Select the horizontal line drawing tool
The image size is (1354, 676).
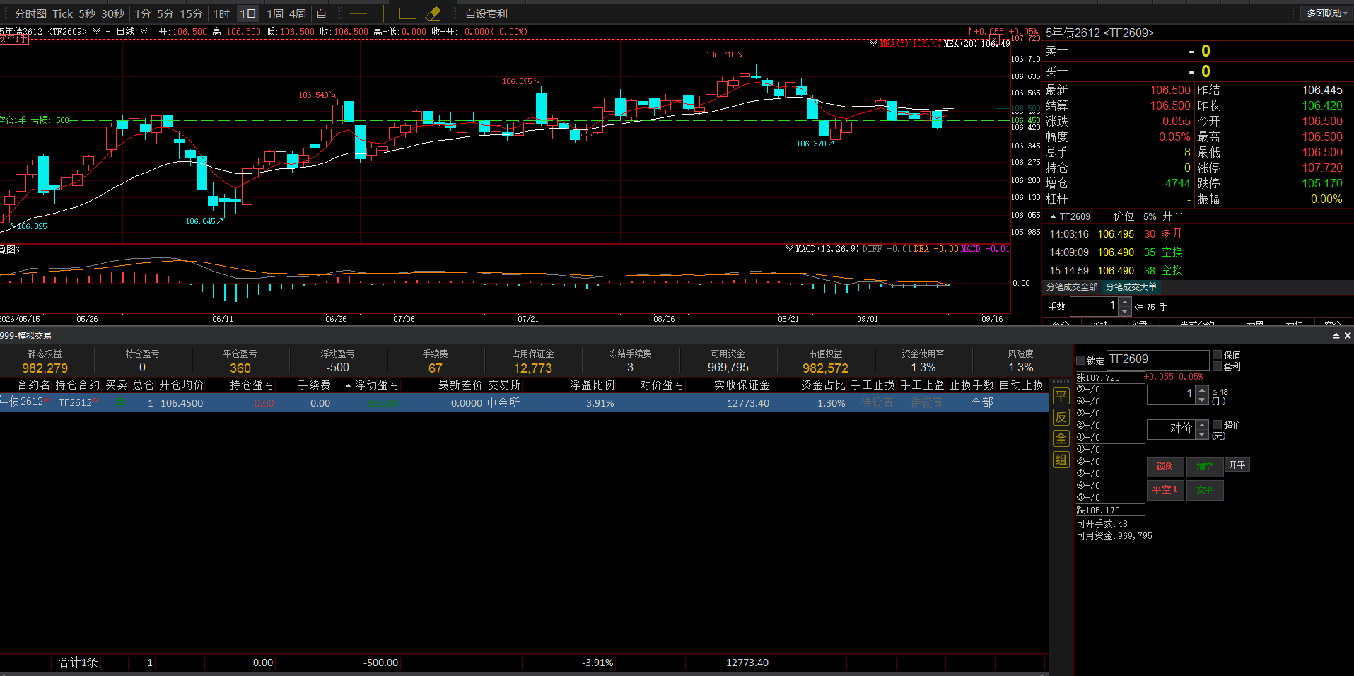[358, 13]
